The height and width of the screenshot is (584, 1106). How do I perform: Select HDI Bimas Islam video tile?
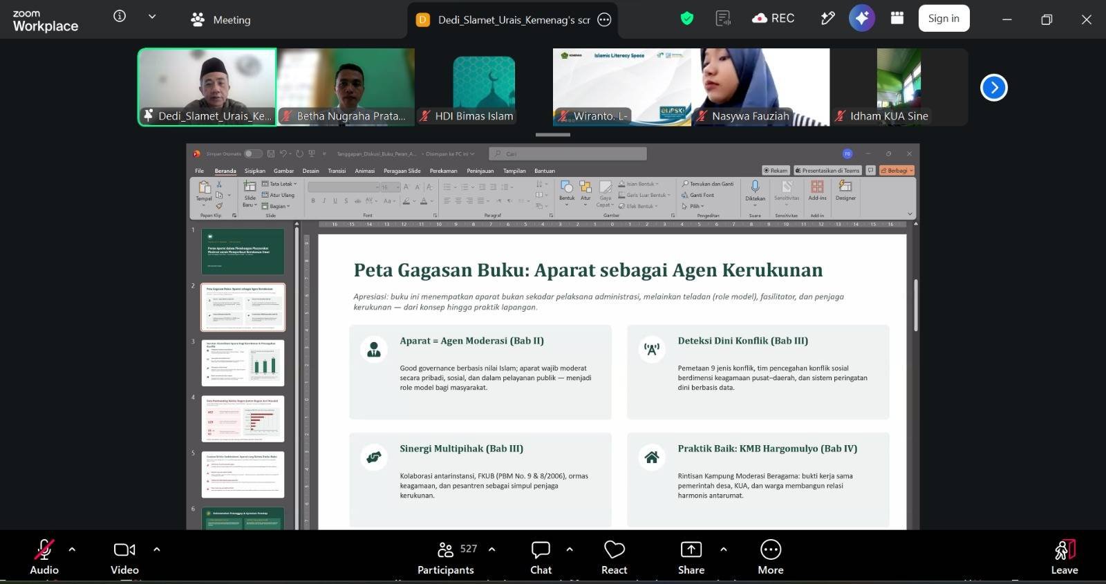[484, 87]
